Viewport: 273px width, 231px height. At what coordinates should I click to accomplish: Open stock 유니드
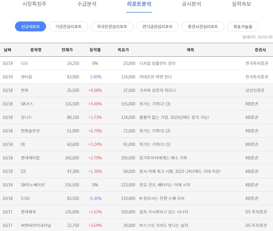click(26, 117)
